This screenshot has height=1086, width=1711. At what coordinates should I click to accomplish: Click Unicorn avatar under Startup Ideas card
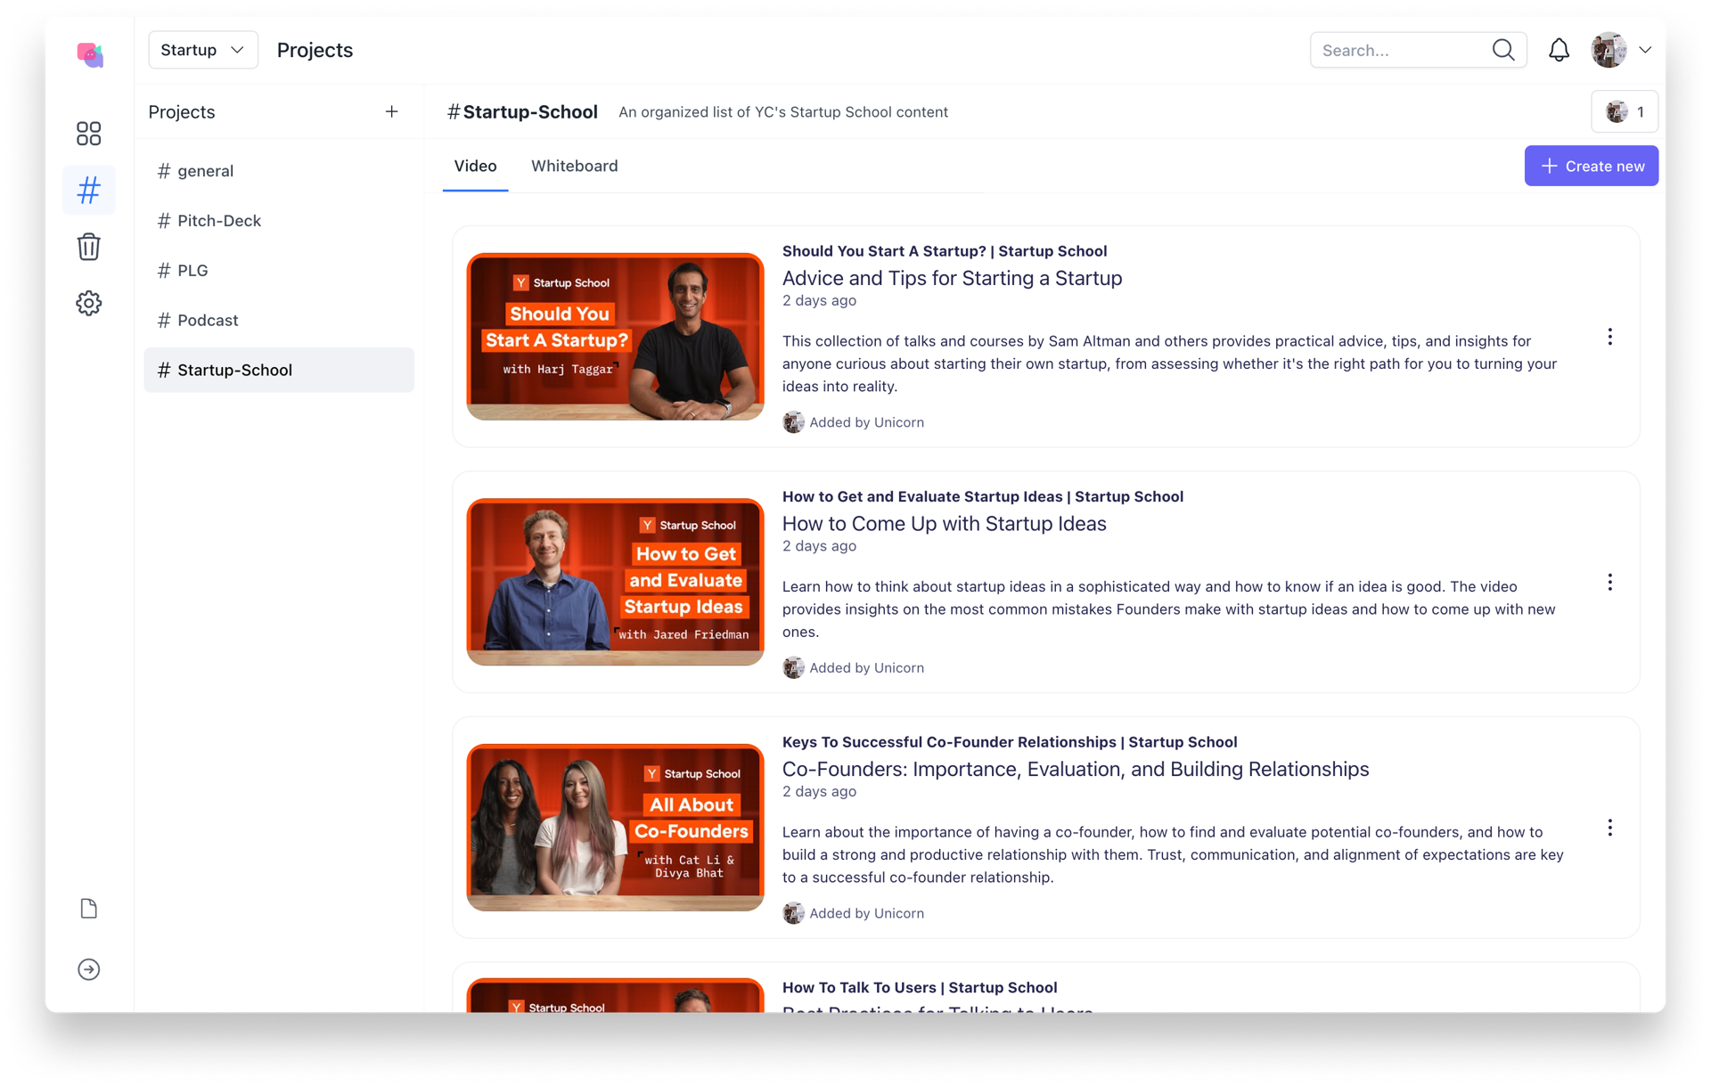click(793, 667)
